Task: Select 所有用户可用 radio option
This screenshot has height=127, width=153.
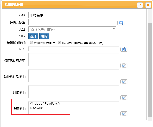Action: (59, 42)
